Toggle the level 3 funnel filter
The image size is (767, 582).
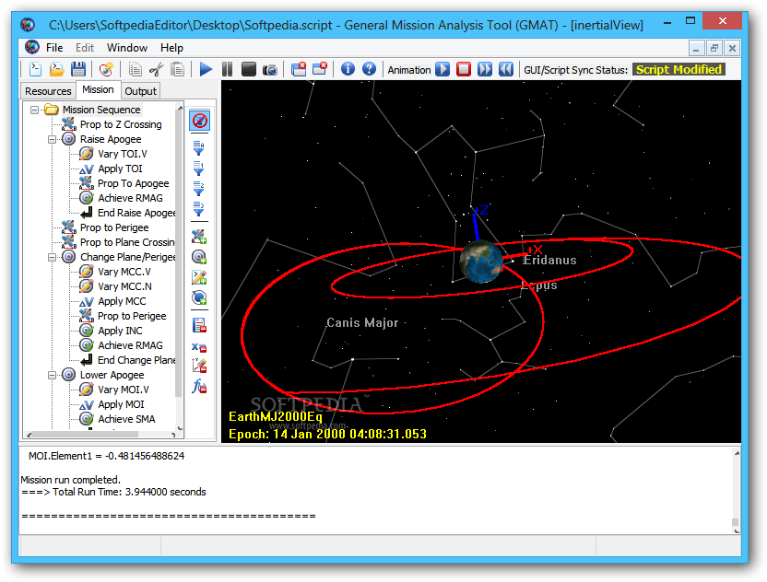[198, 209]
